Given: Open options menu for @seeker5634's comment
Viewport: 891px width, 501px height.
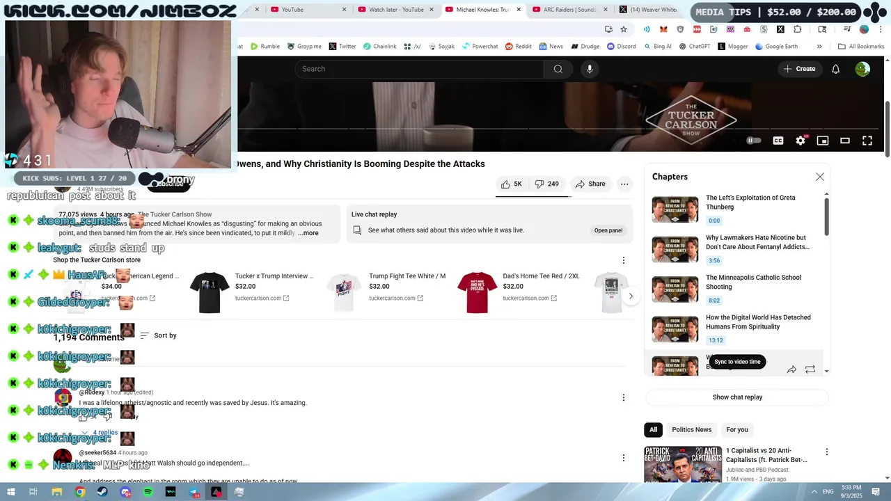Looking at the screenshot, I should (x=623, y=458).
